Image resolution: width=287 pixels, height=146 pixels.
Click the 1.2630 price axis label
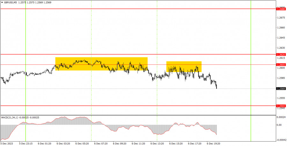pos(281,48)
